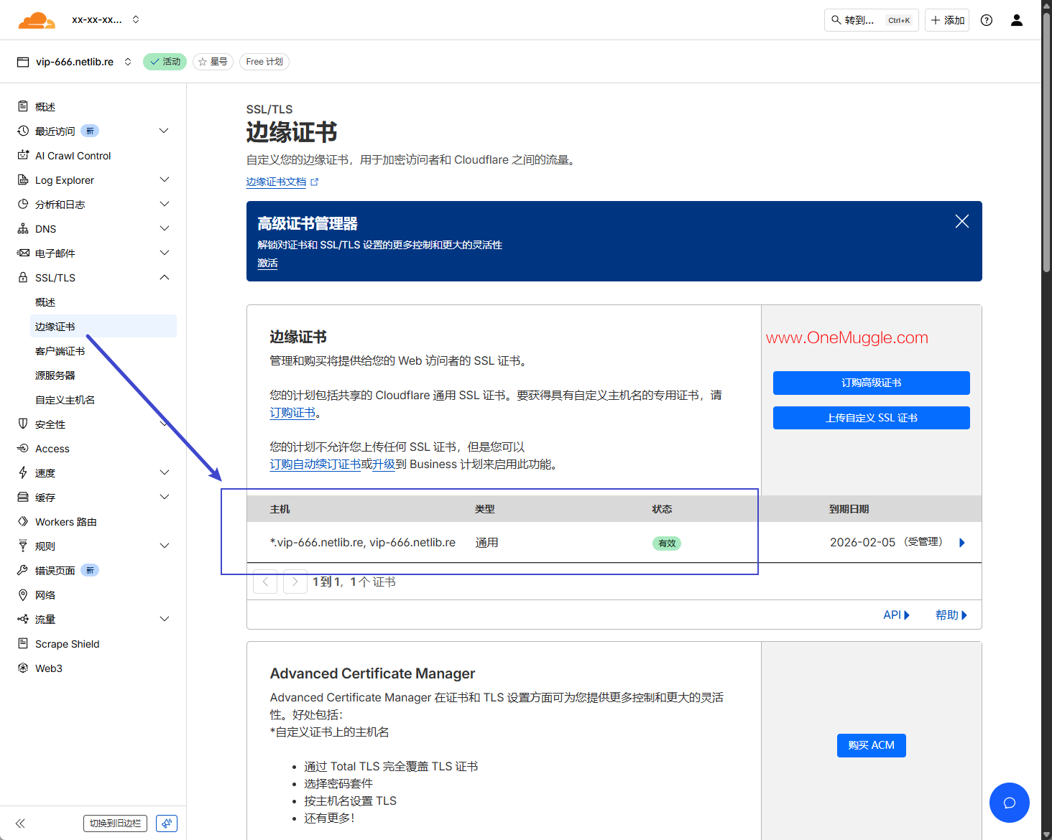This screenshot has width=1052, height=840.
Task: Collapse the sidebar with double-chevron icon
Action: point(20,823)
